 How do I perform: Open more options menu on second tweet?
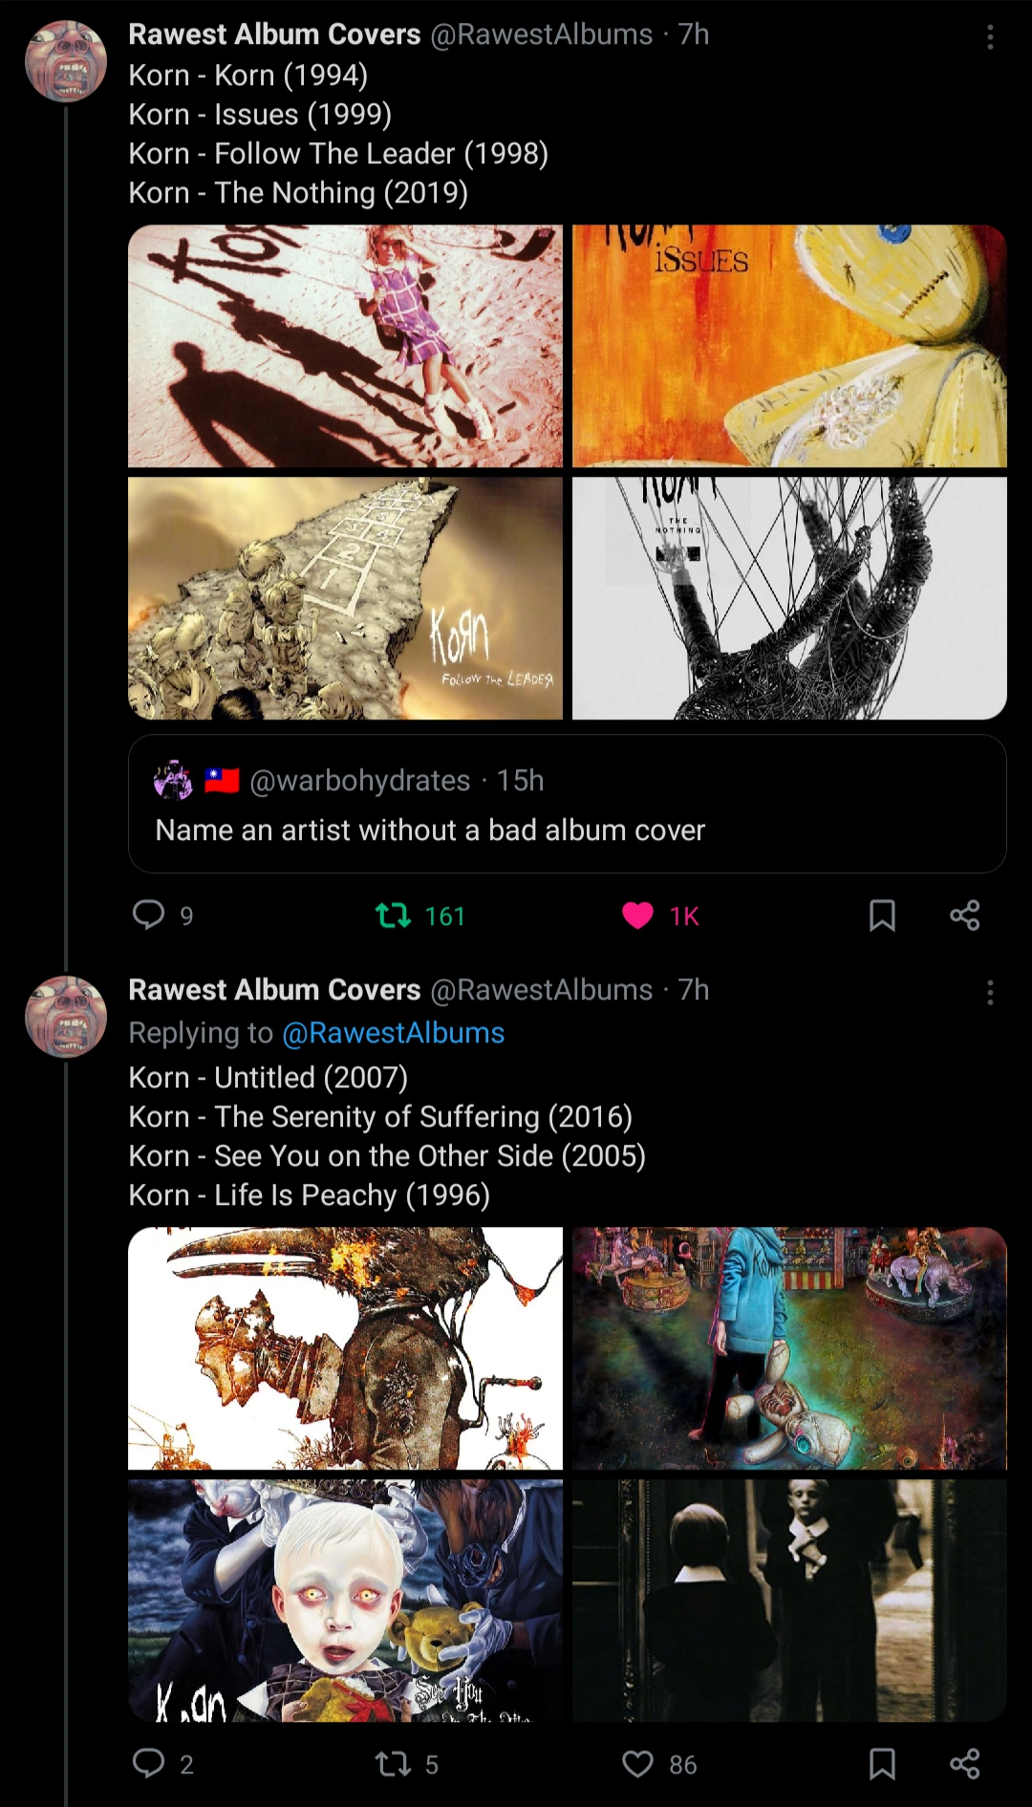pyautogui.click(x=990, y=993)
